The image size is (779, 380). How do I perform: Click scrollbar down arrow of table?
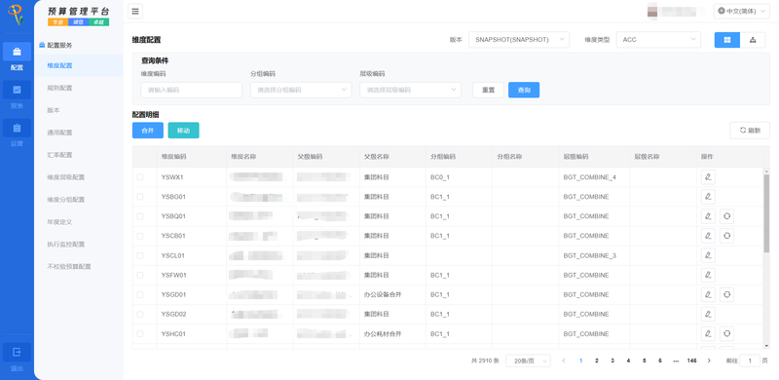(x=766, y=346)
